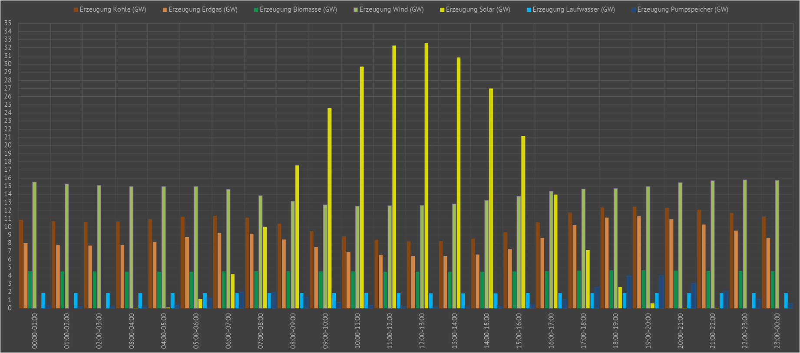Click the orange Erdgas bar at 23:00-00:00
Viewport: 800px width, 353px height.
click(x=768, y=273)
